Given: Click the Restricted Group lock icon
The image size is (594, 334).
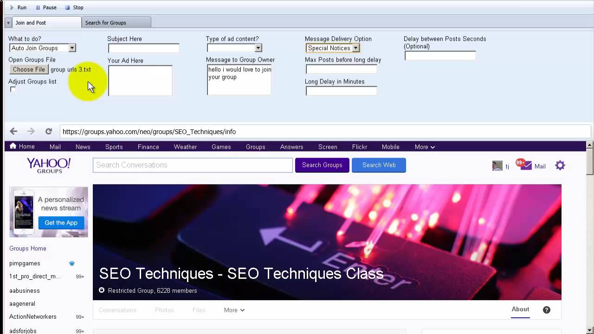Looking at the screenshot, I should [x=102, y=290].
